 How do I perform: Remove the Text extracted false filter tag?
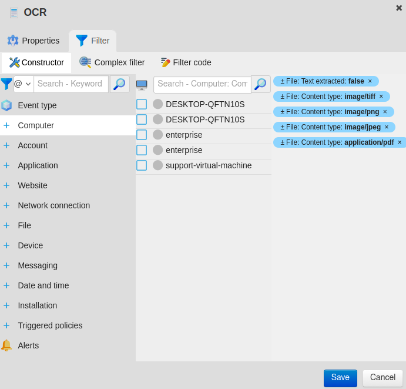pos(370,81)
